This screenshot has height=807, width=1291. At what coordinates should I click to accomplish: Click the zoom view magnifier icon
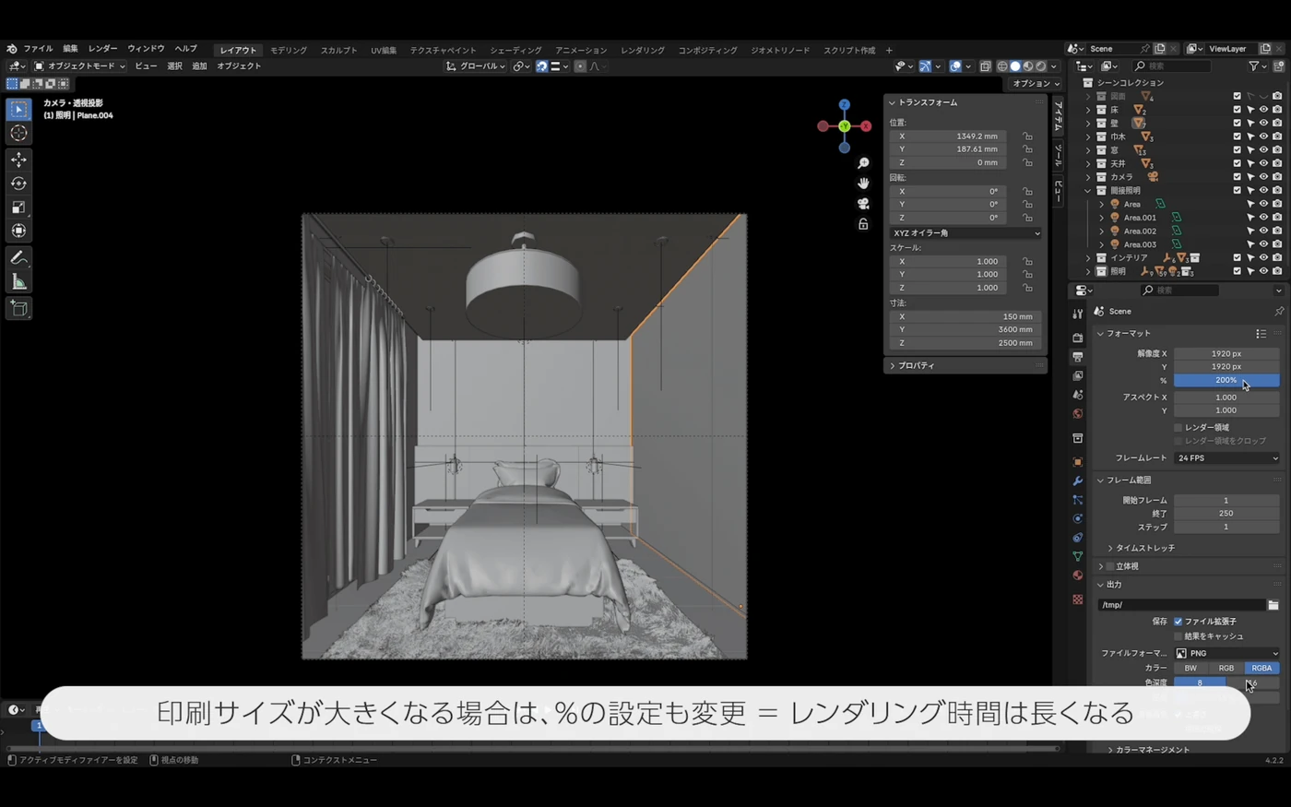point(863,163)
